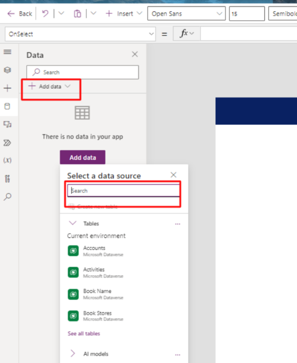Image resolution: width=297 pixels, height=363 pixels.
Task: Click the Search magnifier icon in sidebar
Action: pyautogui.click(x=7, y=196)
